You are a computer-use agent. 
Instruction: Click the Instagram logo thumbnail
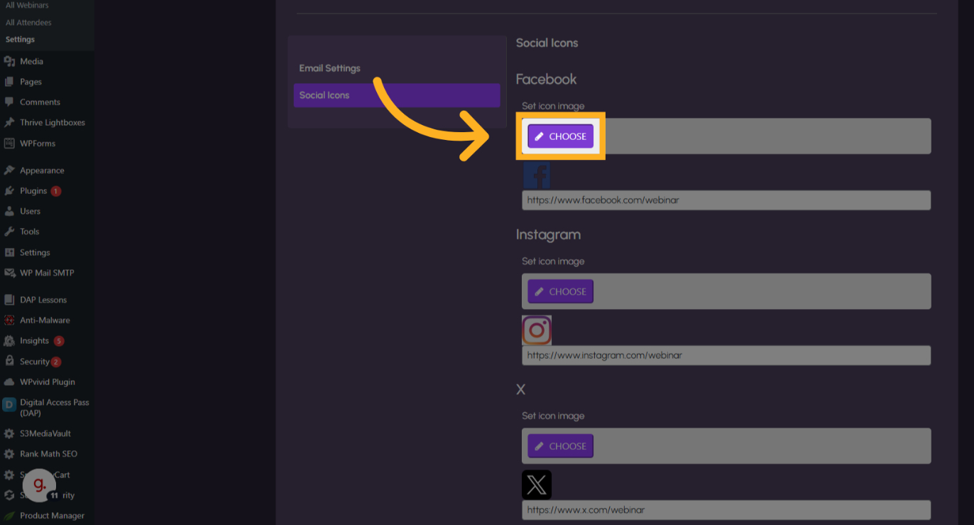[537, 330]
